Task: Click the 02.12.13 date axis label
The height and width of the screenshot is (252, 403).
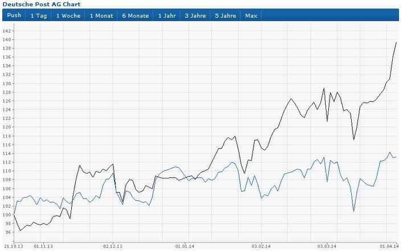Action: coord(113,246)
